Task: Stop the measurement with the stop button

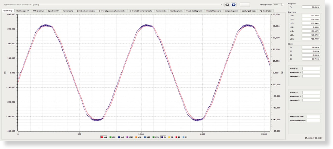Action: tap(234, 5)
